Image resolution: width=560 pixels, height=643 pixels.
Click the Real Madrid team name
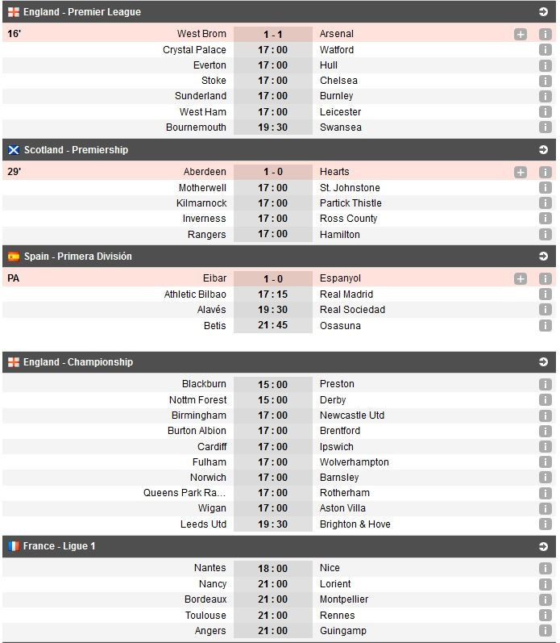point(346,294)
